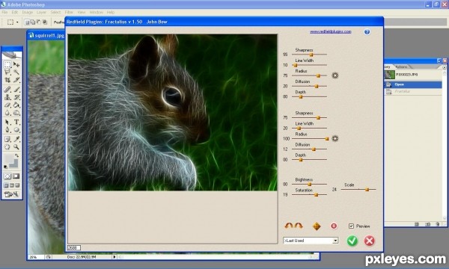Select the Ellipse shape tool
The image size is (449, 269).
coord(16,130)
